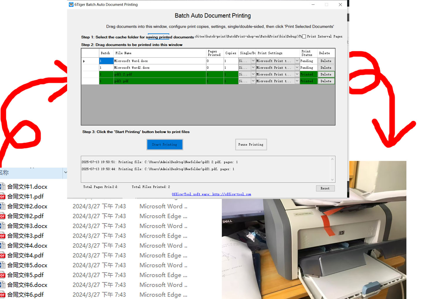Click the PDF icon of 合同文件2.pdf
This screenshot has width=424, height=299.
coord(3,216)
